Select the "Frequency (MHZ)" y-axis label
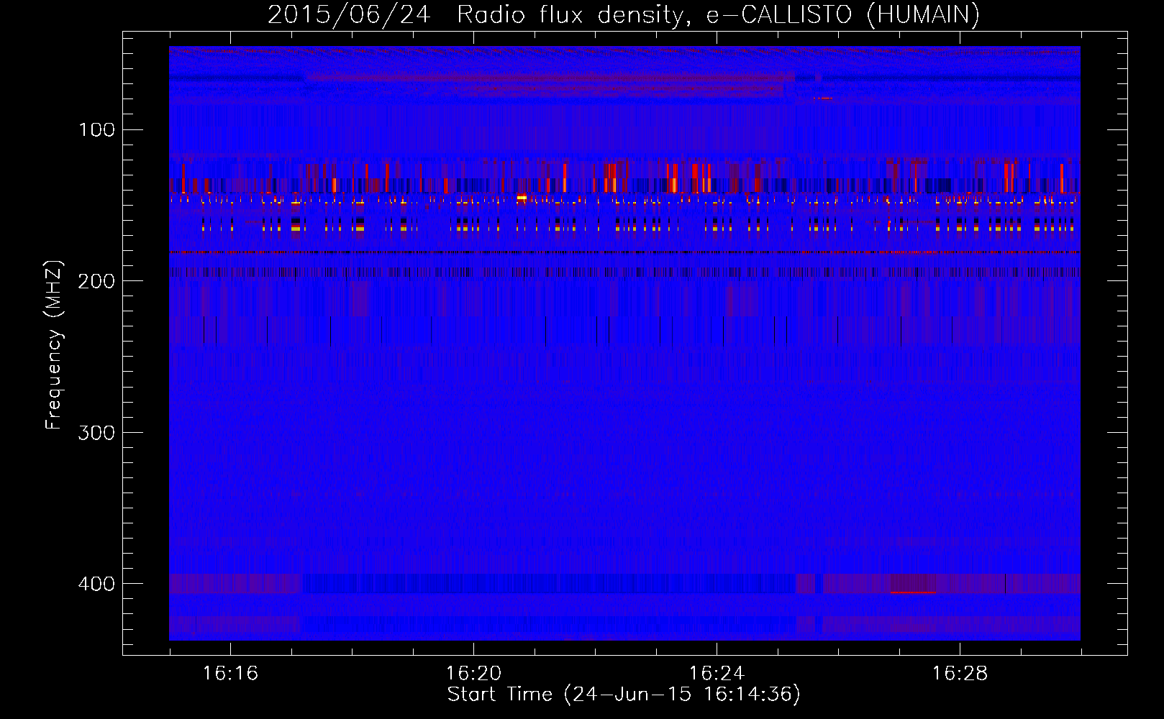Image resolution: width=1164 pixels, height=719 pixels. click(54, 345)
